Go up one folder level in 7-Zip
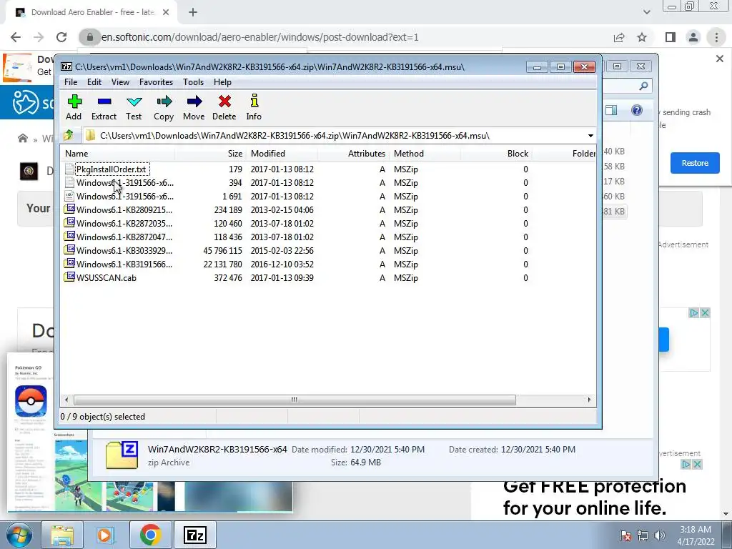Viewport: 732px width, 549px height. tap(69, 135)
